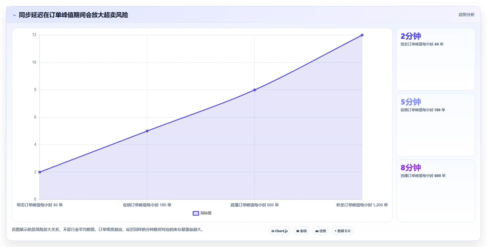Click the data point at value 5

pyautogui.click(x=147, y=131)
